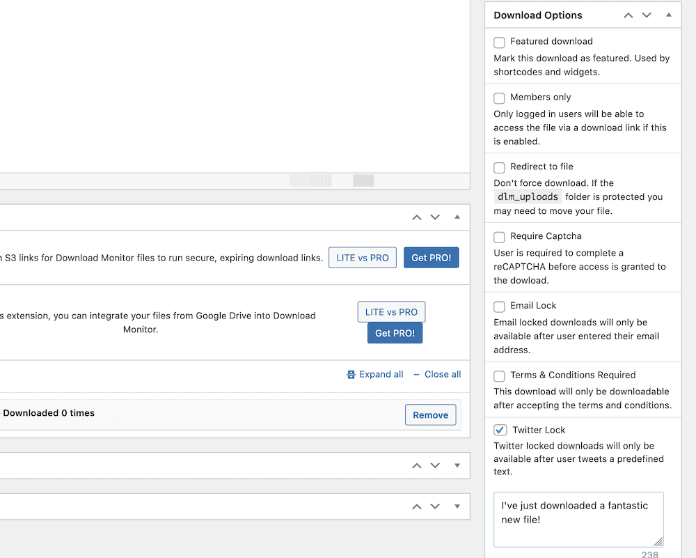The image size is (696, 558).
Task: Remove the version downloaded 0 times
Action: tap(431, 415)
